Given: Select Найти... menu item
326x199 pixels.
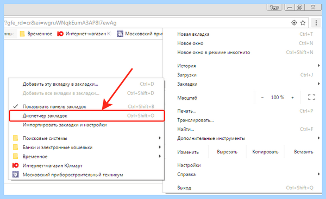Looking at the screenshot, I should click(243, 129).
